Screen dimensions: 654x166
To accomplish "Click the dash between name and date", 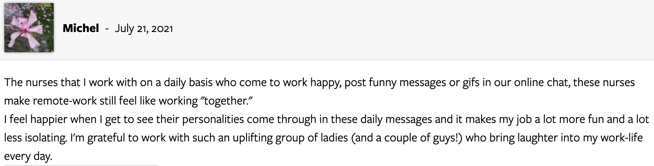I will point(107,29).
